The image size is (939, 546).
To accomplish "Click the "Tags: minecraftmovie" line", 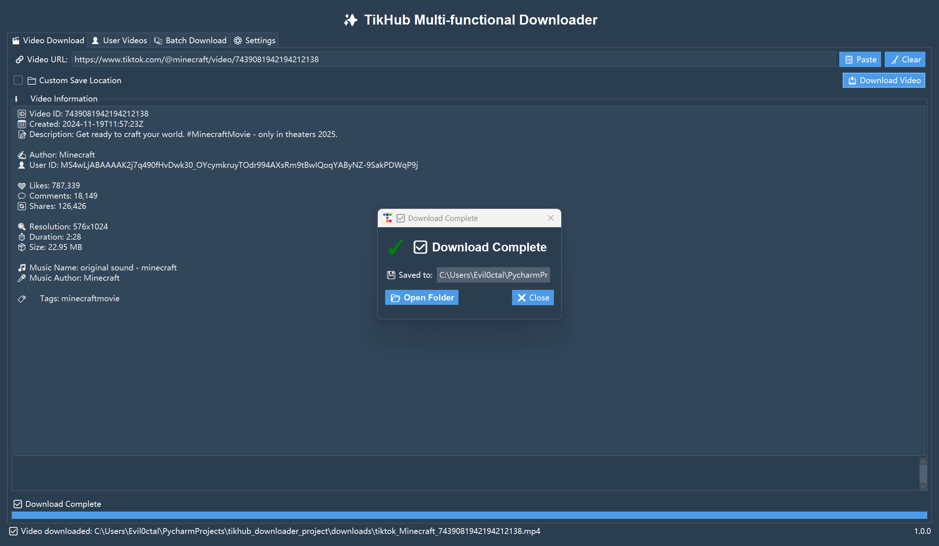I will (x=80, y=299).
